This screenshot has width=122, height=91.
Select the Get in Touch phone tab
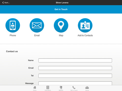[x=74, y=88]
